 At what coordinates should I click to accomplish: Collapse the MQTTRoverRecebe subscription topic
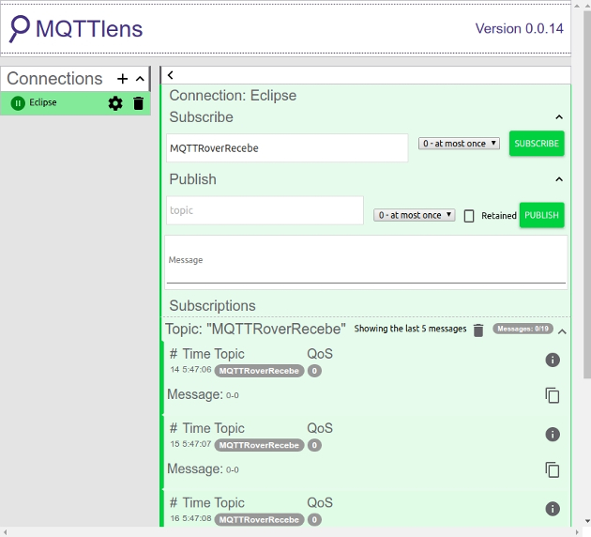562,331
